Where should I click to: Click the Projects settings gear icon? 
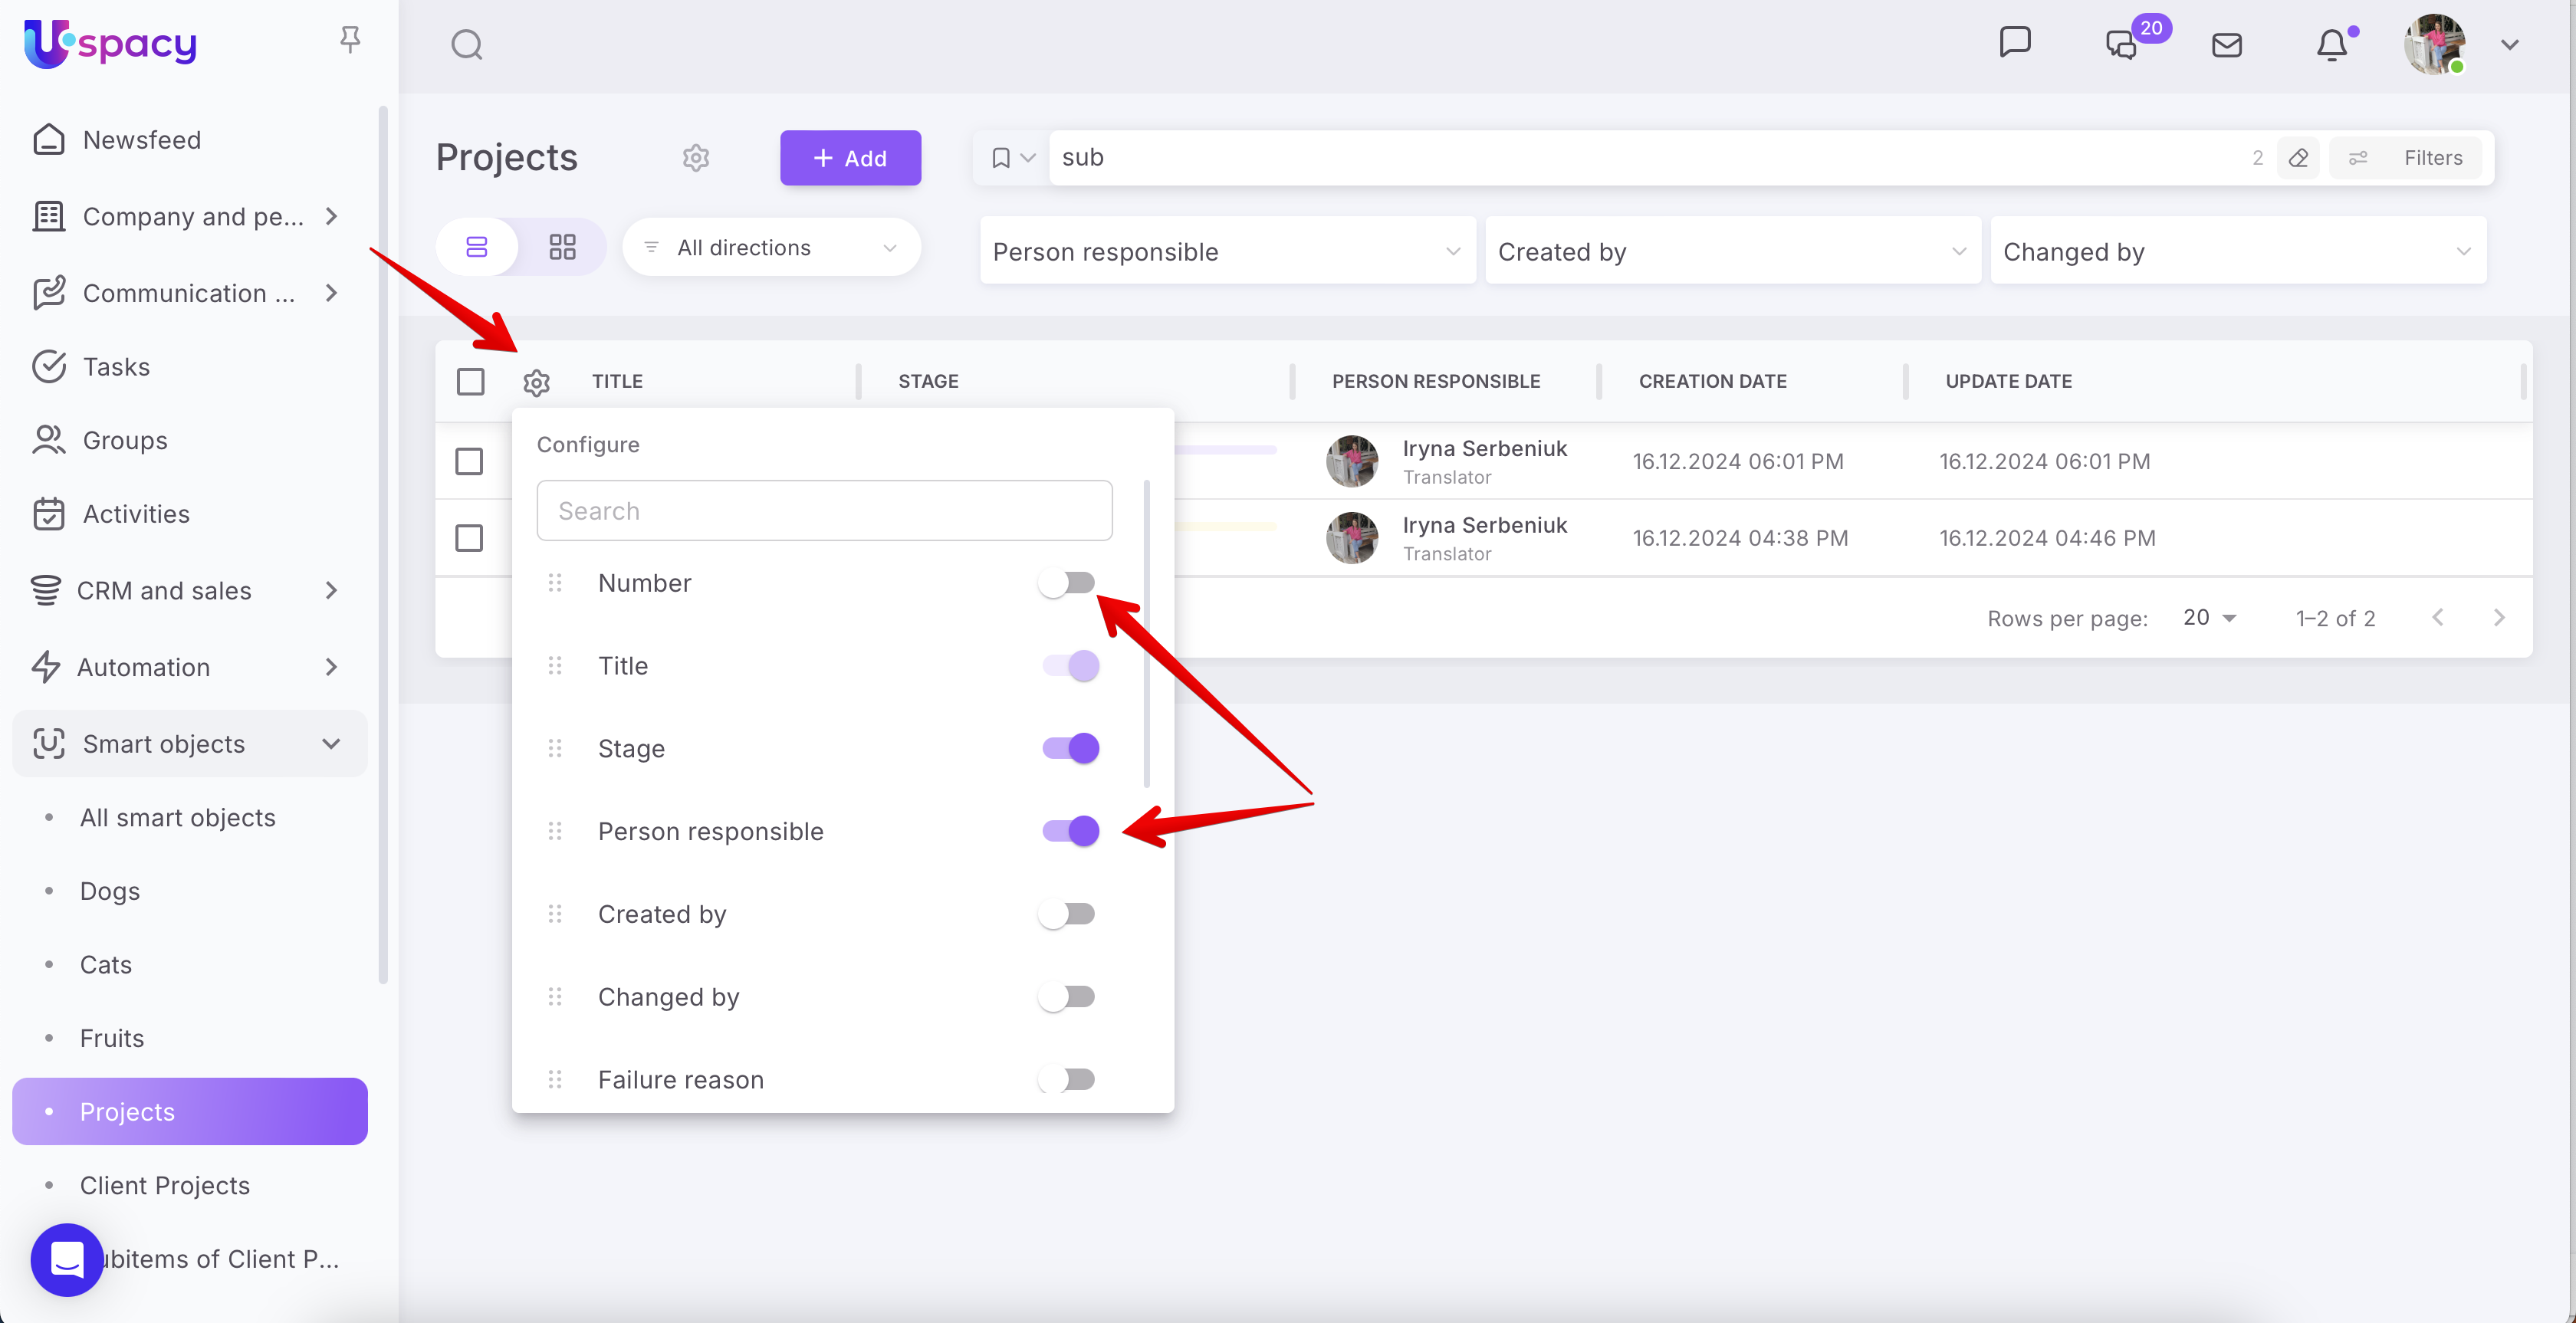tap(696, 158)
